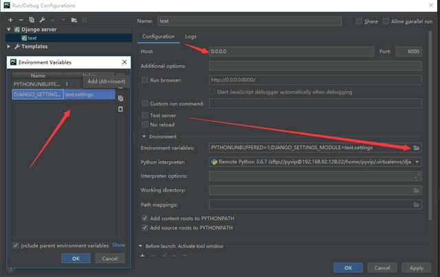Click the Additional options field

click(x=315, y=66)
